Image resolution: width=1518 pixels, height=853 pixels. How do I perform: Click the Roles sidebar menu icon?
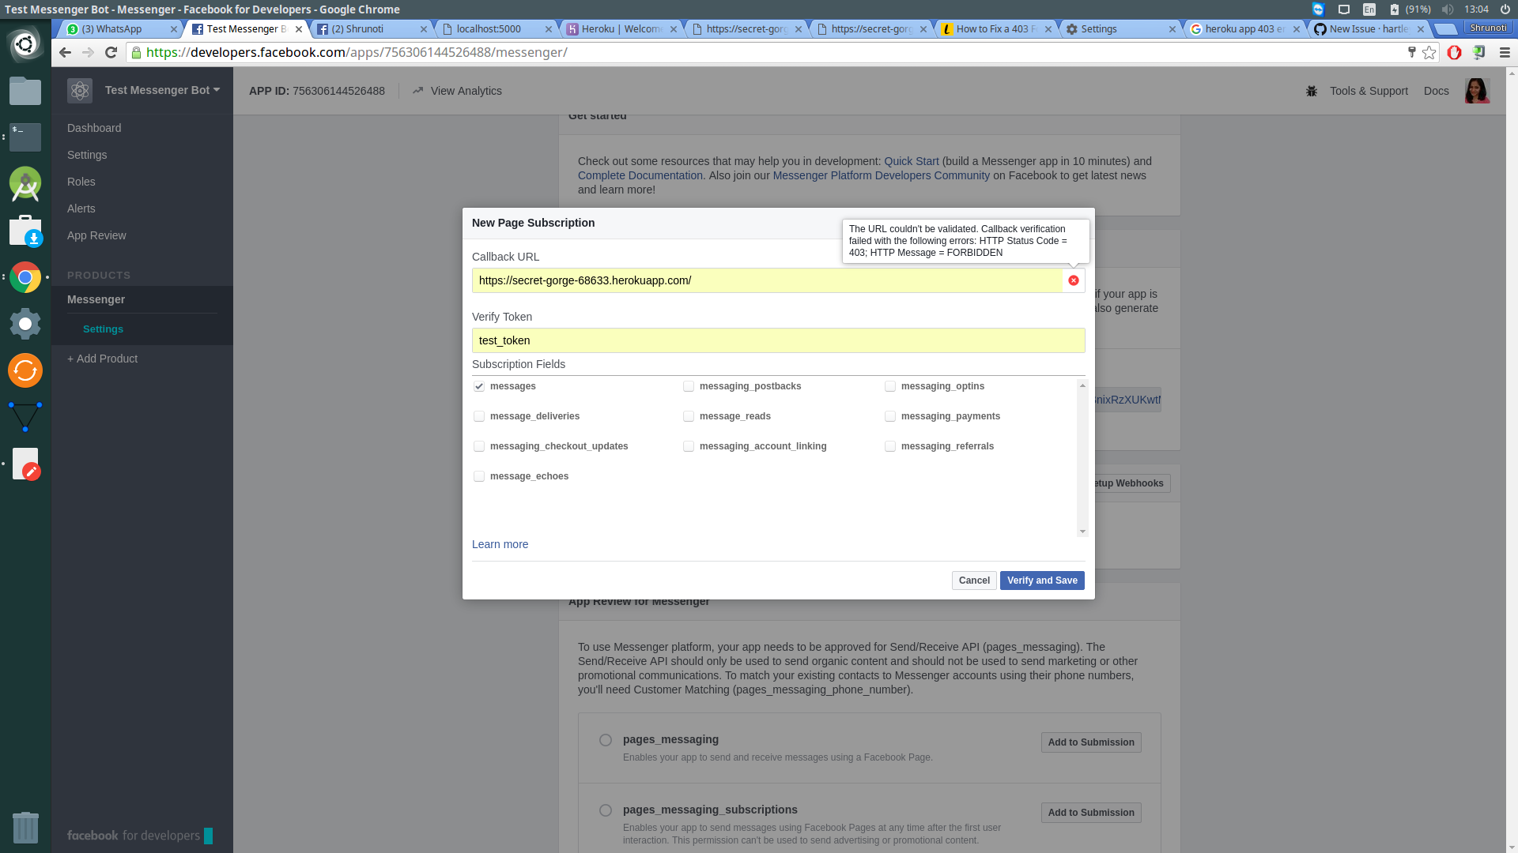(x=81, y=181)
